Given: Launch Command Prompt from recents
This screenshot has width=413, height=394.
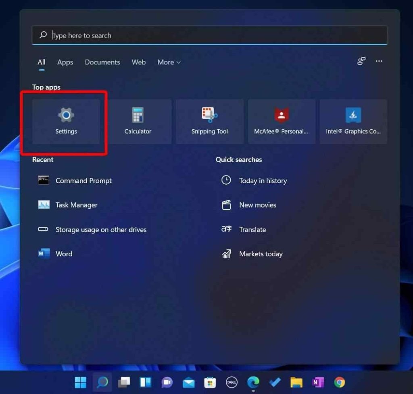Looking at the screenshot, I should point(83,181).
